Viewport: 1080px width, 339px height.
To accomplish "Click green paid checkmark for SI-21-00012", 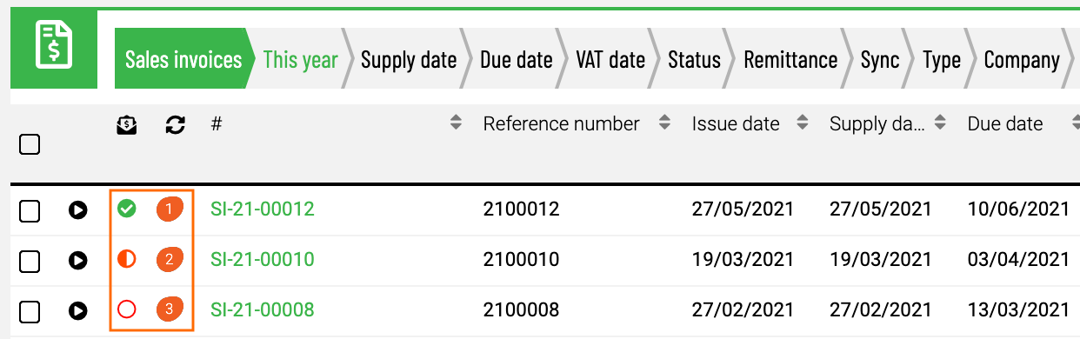I will point(127,209).
